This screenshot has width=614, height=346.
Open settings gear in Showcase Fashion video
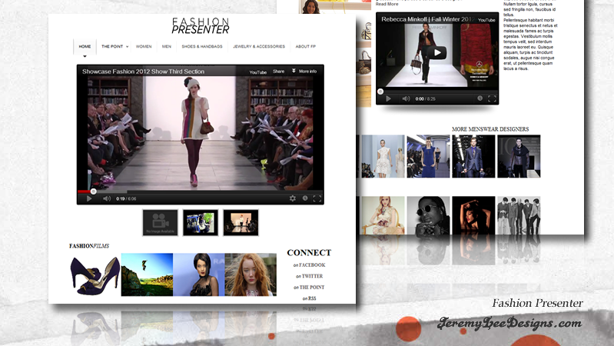293,198
